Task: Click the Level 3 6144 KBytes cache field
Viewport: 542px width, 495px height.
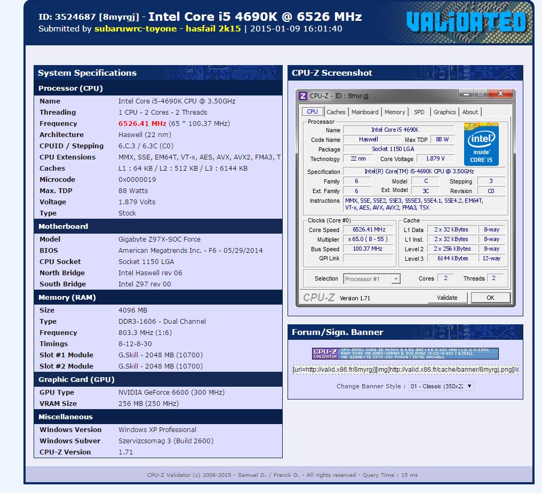Action: click(x=452, y=258)
